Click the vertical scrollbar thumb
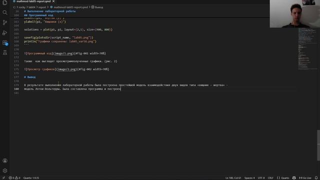Viewport: 320px width, 180px height. click(318, 145)
